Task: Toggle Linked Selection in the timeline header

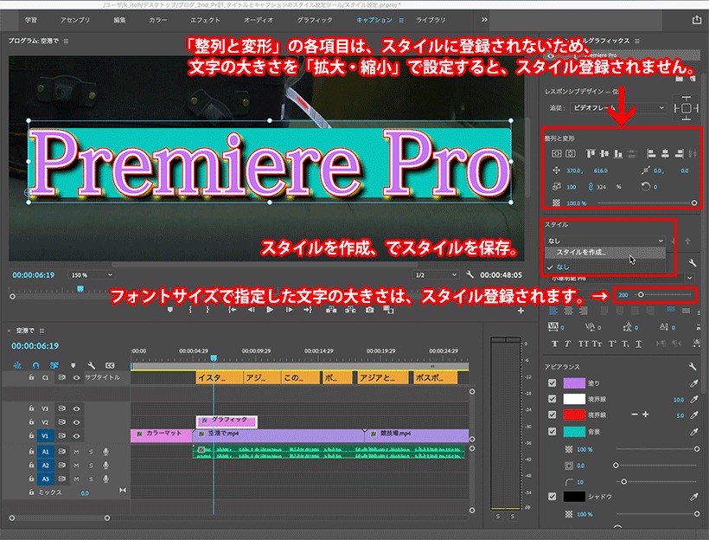Action: [x=54, y=365]
